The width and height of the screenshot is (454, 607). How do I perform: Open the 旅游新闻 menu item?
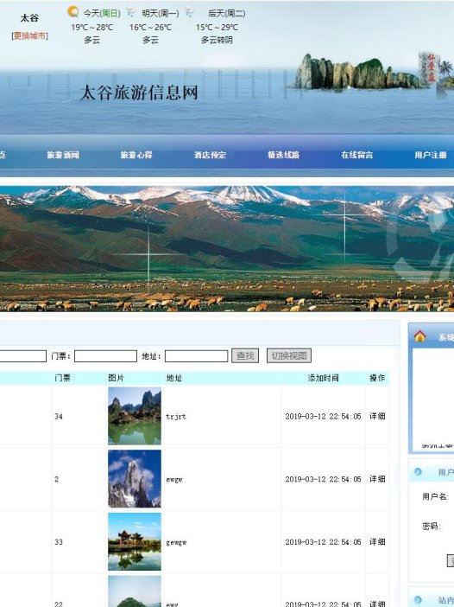tap(63, 155)
